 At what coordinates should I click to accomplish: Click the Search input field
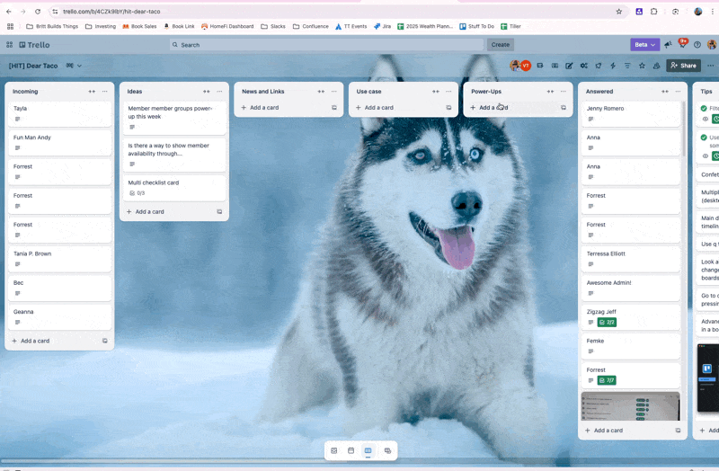tap(326, 45)
